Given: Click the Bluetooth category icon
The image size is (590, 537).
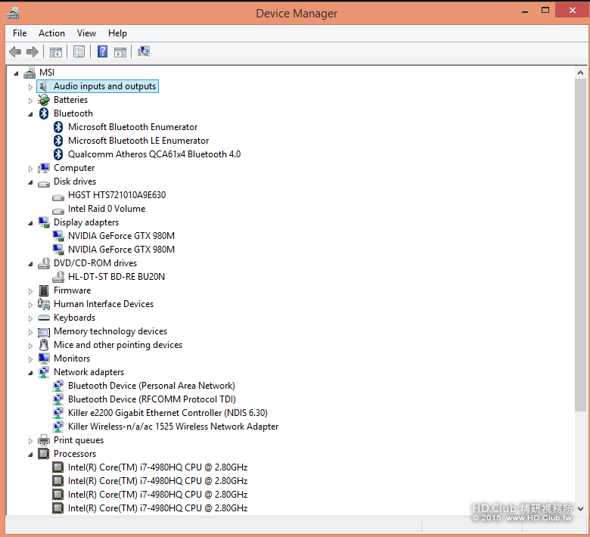Looking at the screenshot, I should (44, 113).
